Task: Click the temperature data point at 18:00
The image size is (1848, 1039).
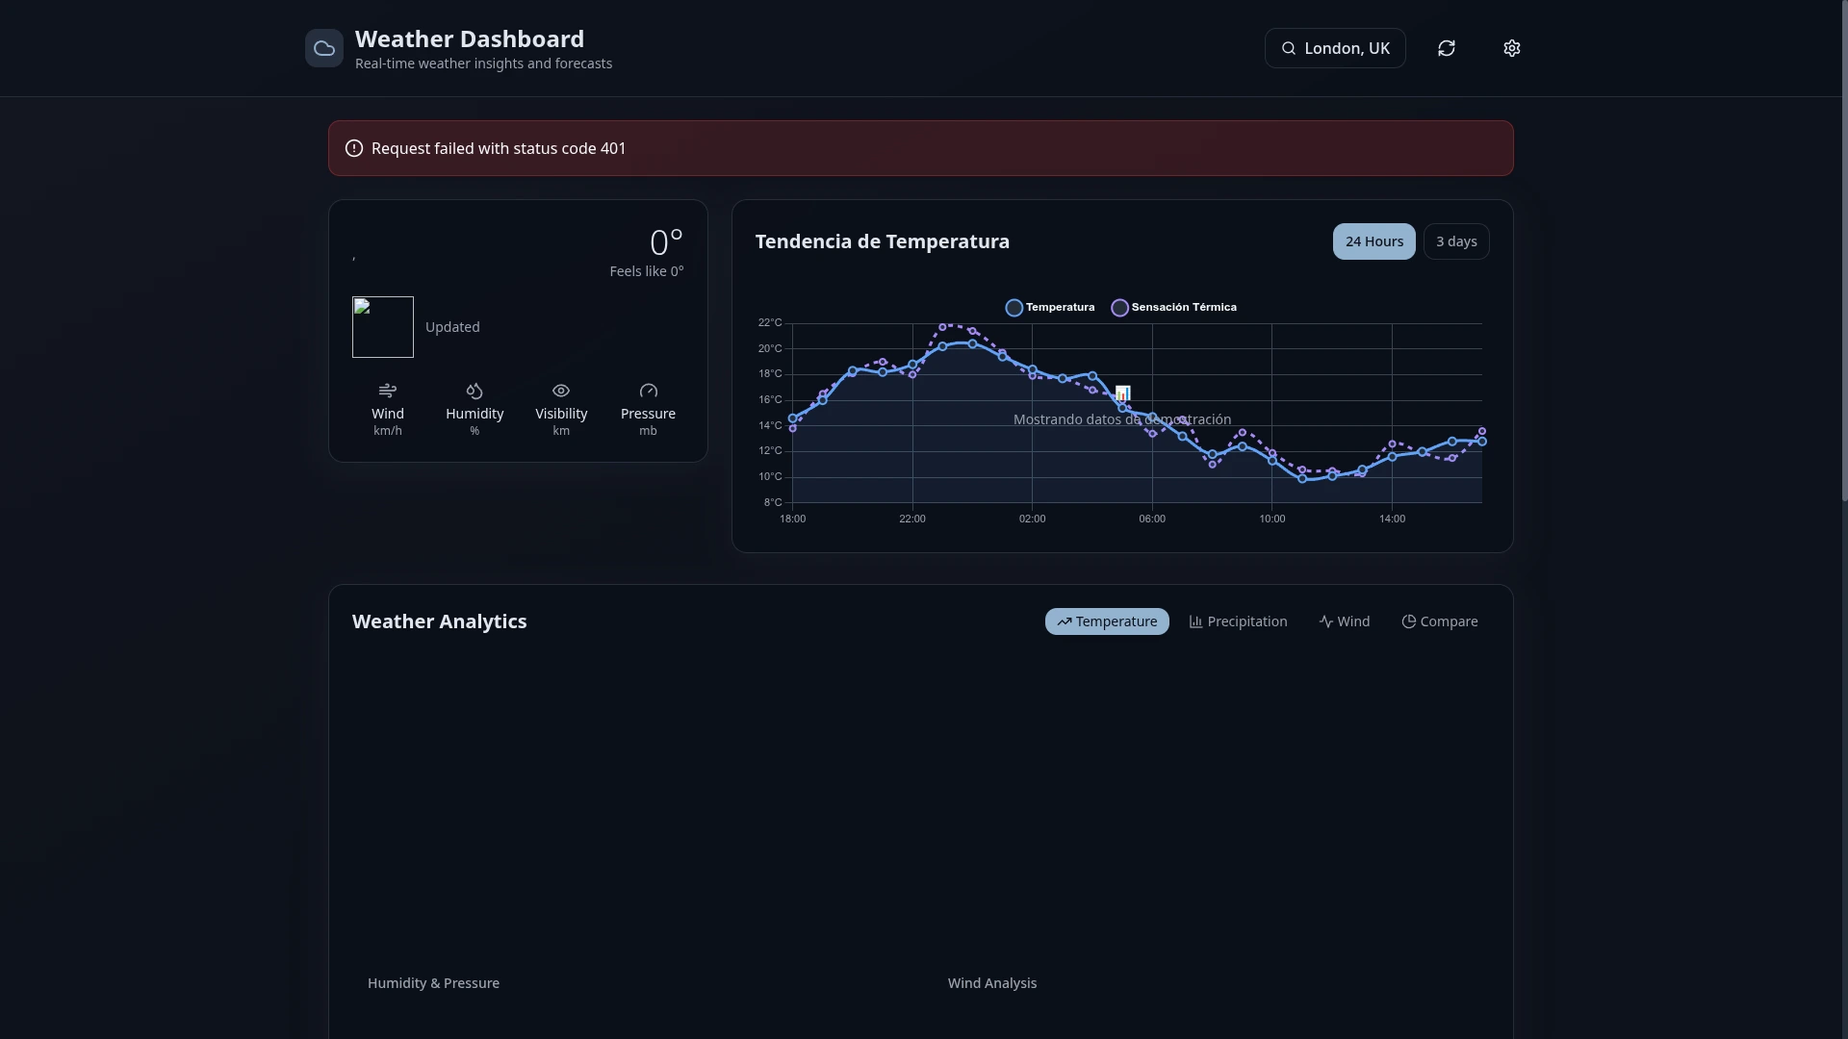Action: pos(792,418)
